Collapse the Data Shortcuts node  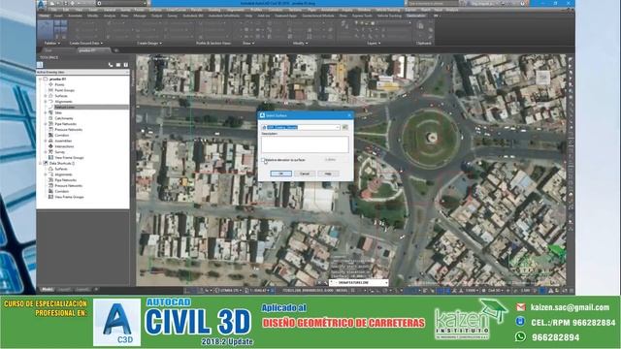40,163
